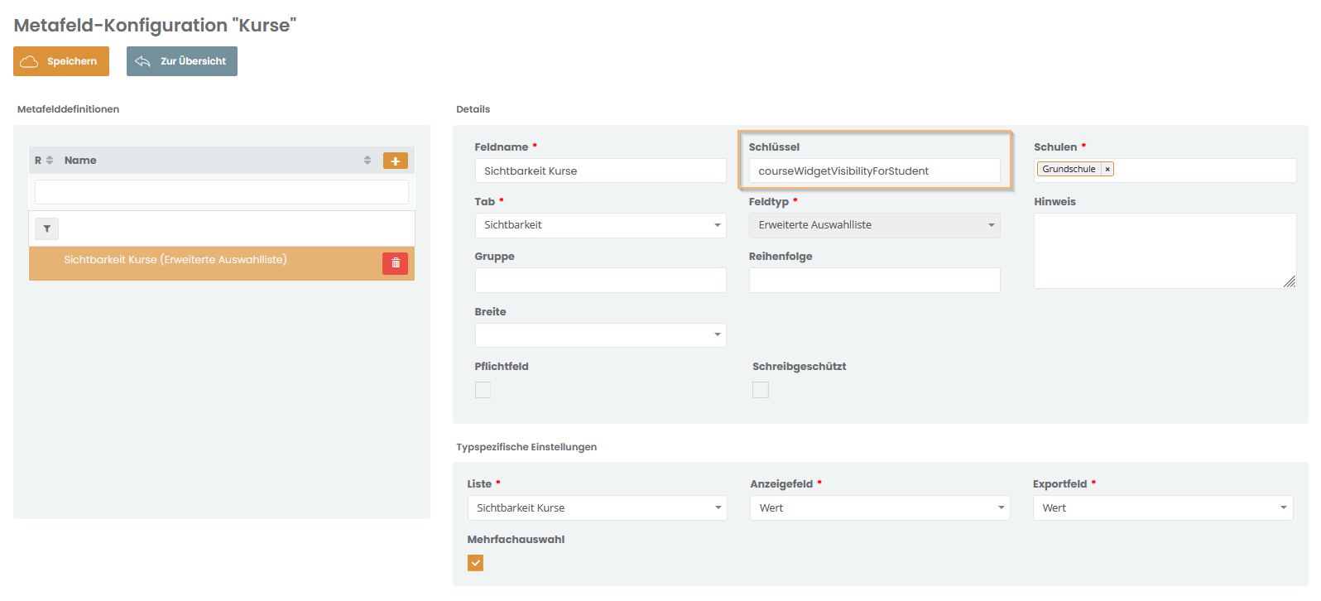Click the Hinweis text area
The width and height of the screenshot is (1321, 601).
tap(1165, 251)
